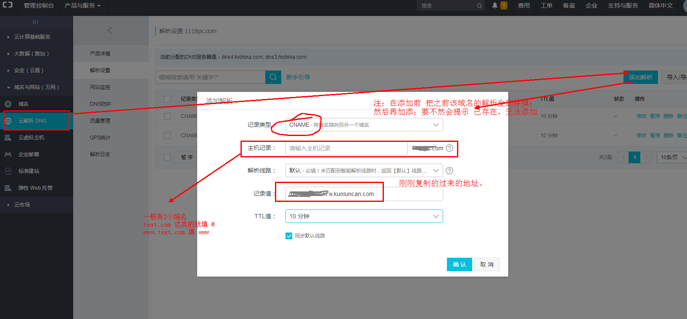Click the 取消 button in the dialog
The image size is (687, 319).
[x=486, y=264]
